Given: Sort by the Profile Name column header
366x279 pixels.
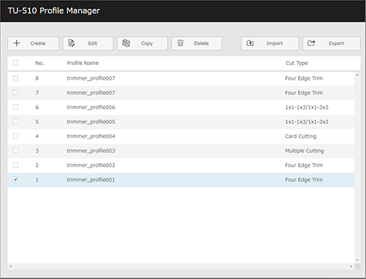Looking at the screenshot, I should [x=83, y=63].
